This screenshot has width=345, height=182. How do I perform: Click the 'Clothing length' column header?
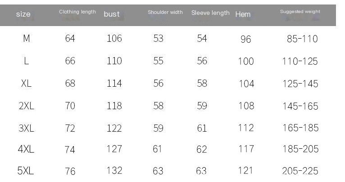tap(77, 12)
